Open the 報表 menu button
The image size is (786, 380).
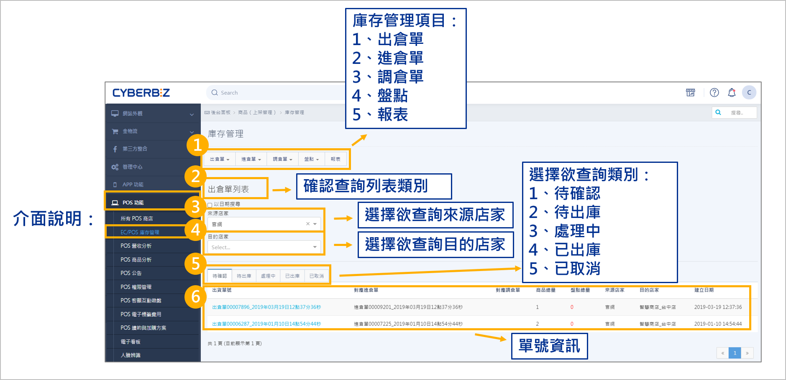click(335, 159)
